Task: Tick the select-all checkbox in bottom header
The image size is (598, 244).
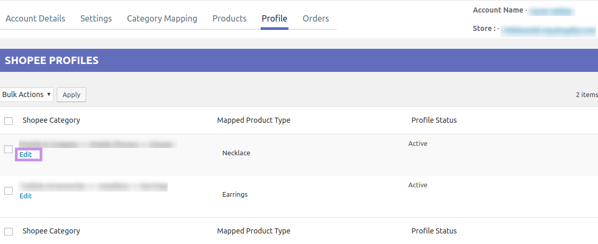Action: pyautogui.click(x=8, y=231)
